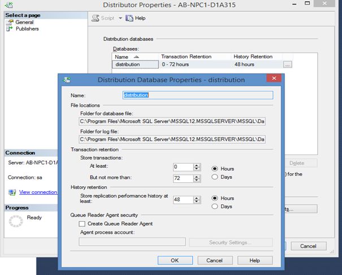Viewport: 342px width, 275px height.
Task: Select Hours for transaction retention
Action: pyautogui.click(x=215, y=169)
